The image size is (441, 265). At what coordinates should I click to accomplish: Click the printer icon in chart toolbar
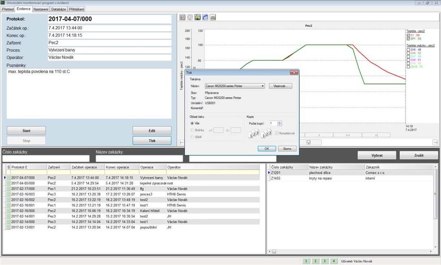tap(213, 18)
